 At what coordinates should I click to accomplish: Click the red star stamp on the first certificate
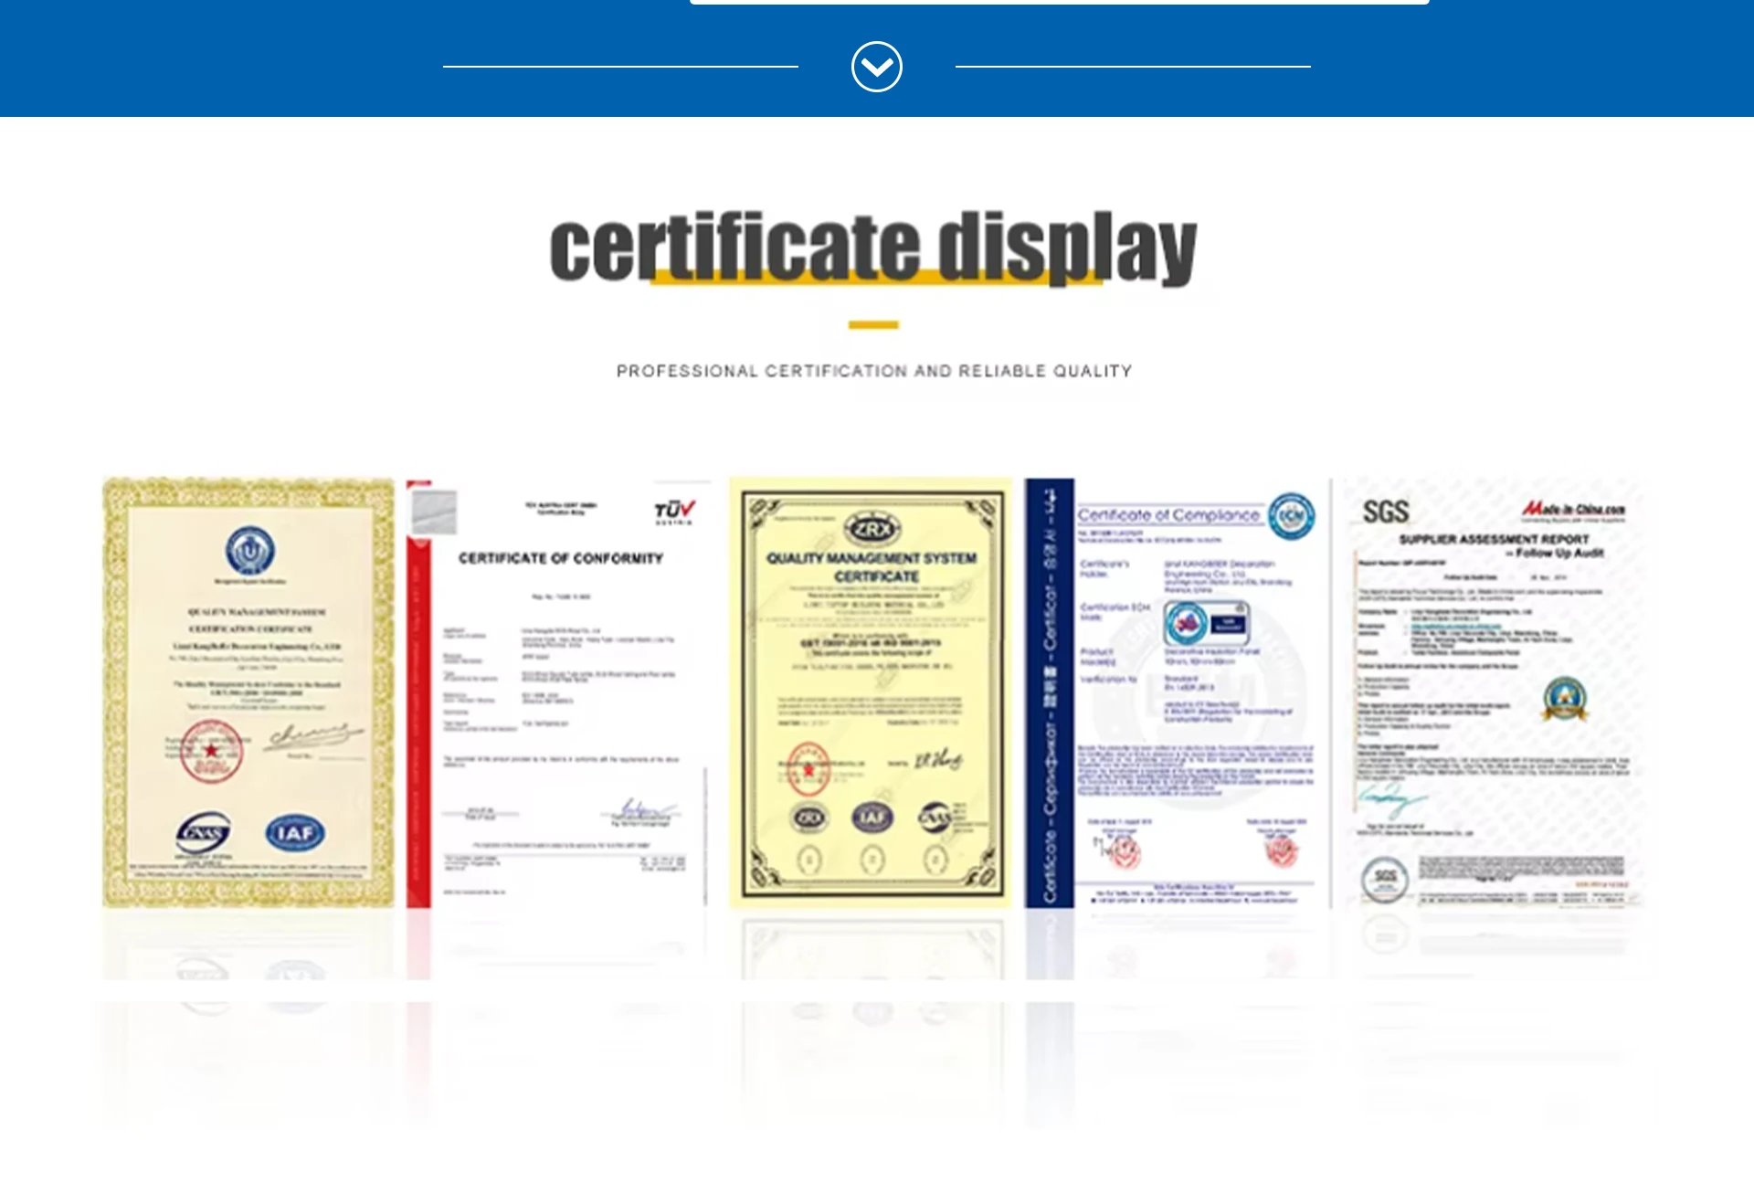pos(211,751)
